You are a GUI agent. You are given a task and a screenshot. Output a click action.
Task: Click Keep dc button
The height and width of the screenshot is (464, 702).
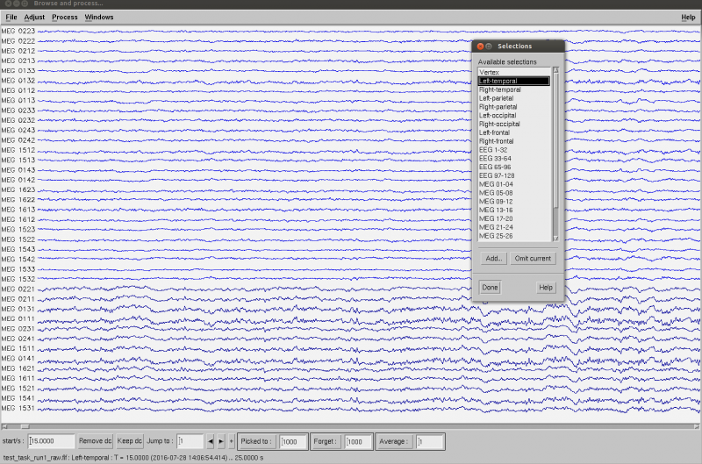pos(129,442)
